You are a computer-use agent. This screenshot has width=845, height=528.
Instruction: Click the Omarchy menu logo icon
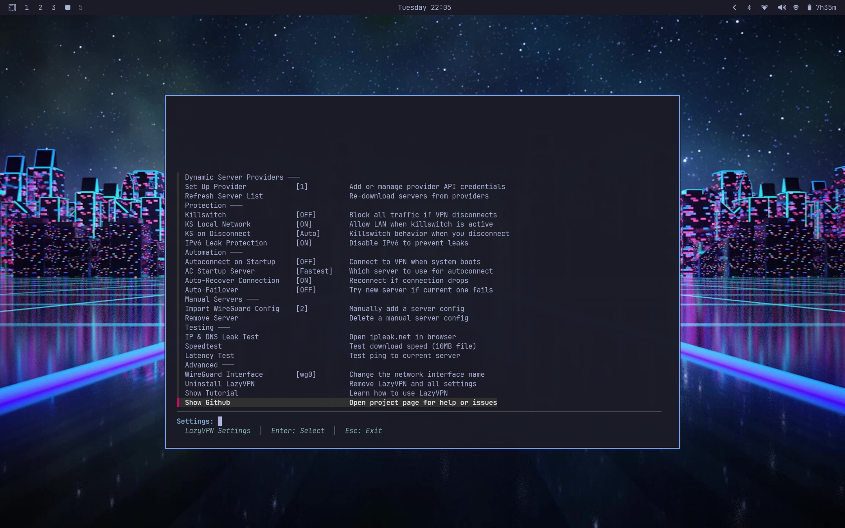point(12,7)
